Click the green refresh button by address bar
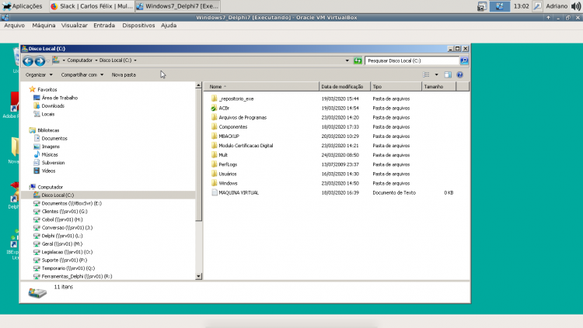The width and height of the screenshot is (583, 328). 358,60
